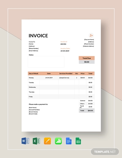Select the Monday row label
The image size is (122, 158).
pyautogui.click(x=31, y=78)
